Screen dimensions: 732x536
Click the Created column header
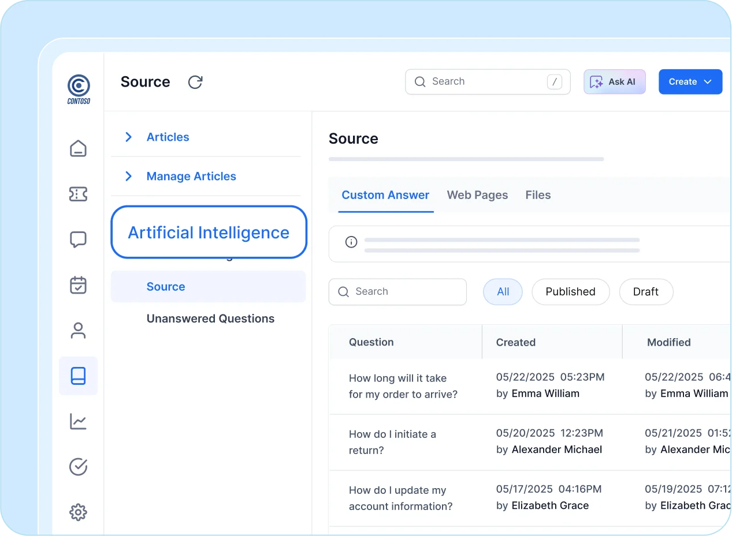(x=515, y=342)
